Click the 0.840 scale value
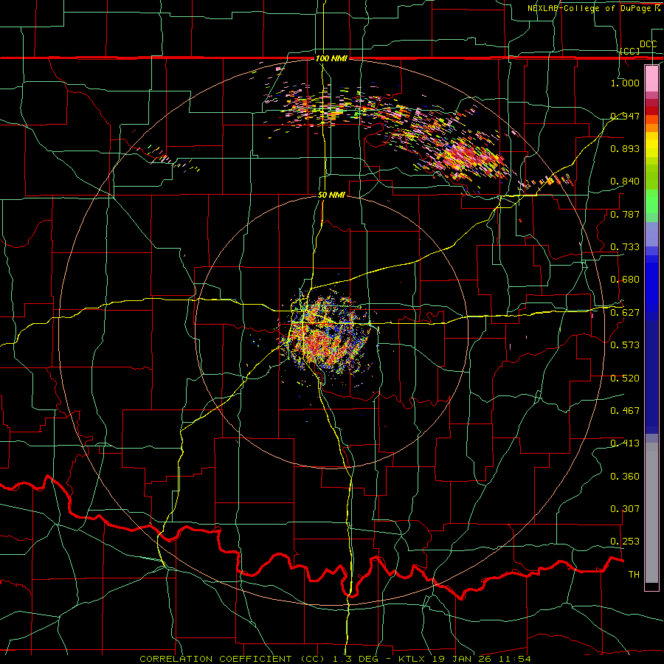The image size is (664, 664). (x=625, y=181)
